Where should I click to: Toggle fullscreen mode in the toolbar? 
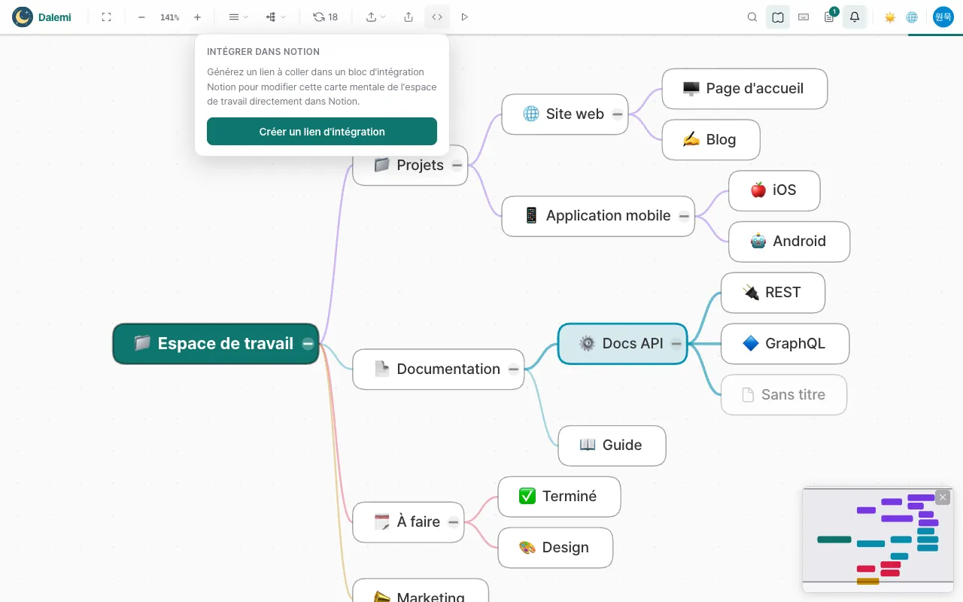pos(106,17)
